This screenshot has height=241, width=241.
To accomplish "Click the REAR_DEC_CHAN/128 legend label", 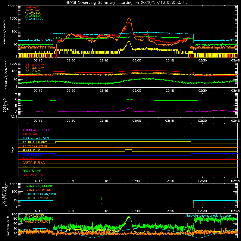I will (x=40, y=194).
